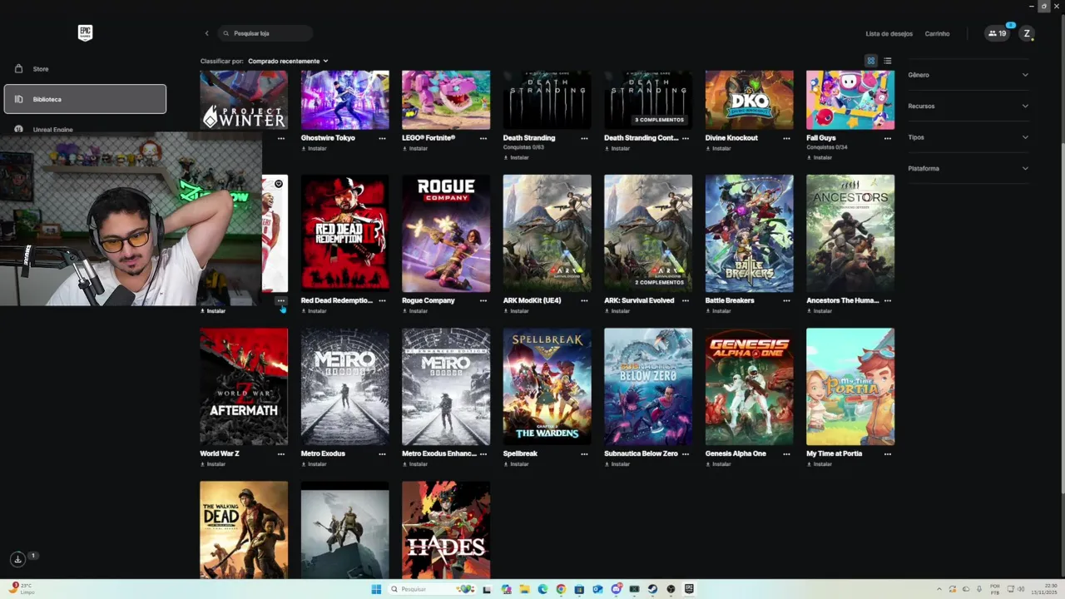Install World War Z
Viewport: 1065px width, 599px height.
tap(212, 464)
